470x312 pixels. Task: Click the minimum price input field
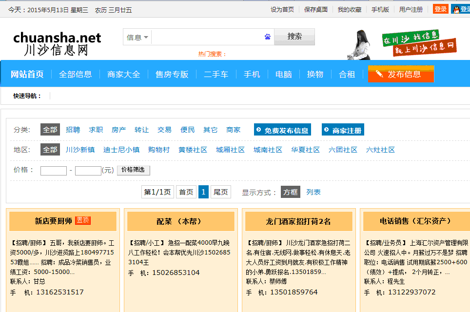tap(53, 171)
